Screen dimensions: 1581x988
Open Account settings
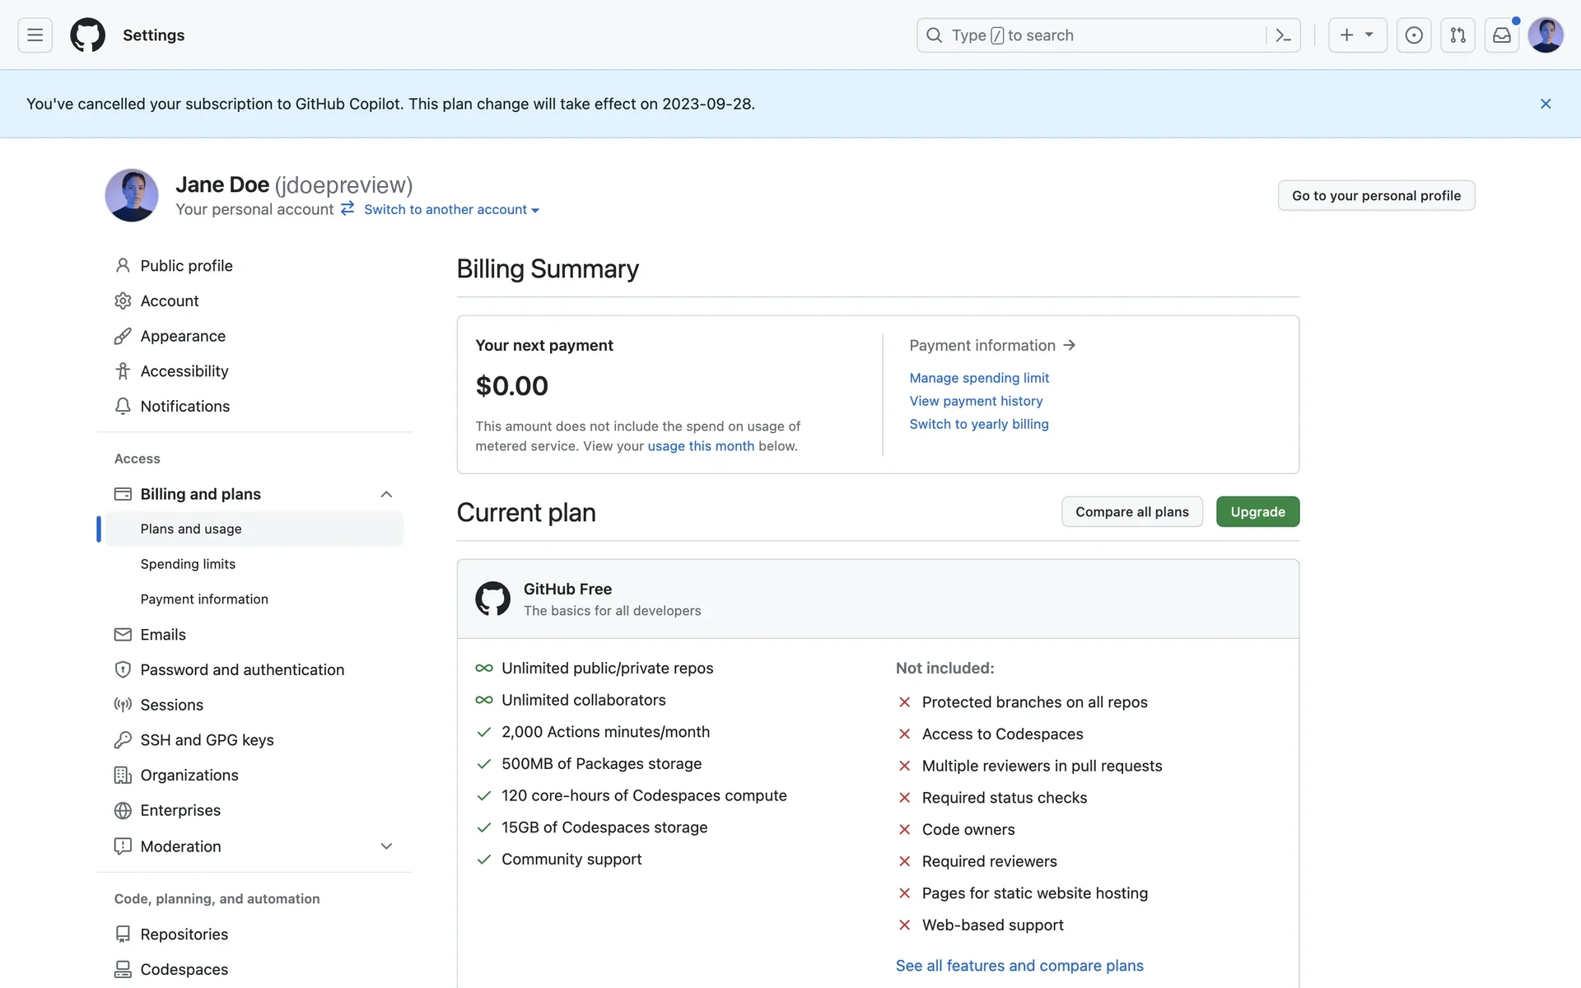[254, 301]
